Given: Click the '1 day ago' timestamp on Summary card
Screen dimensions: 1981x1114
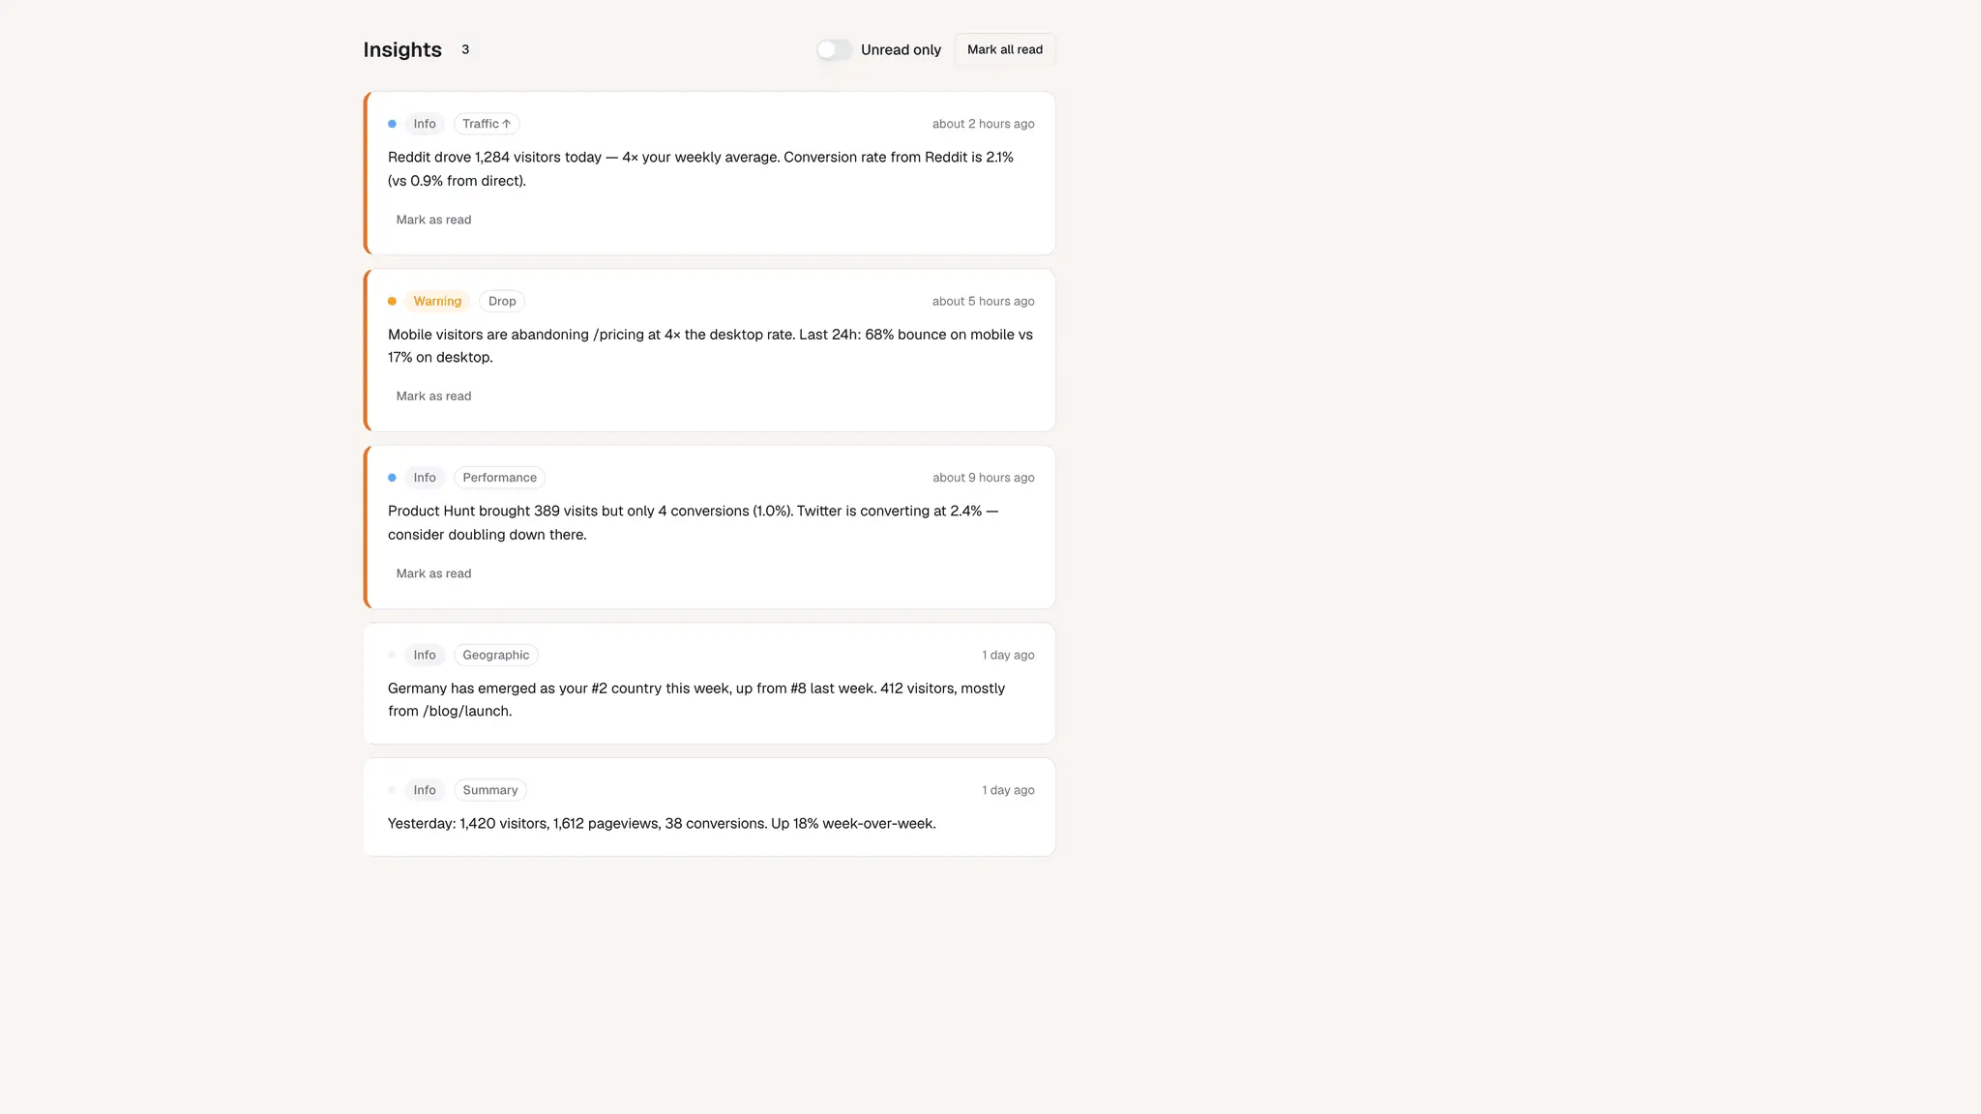Looking at the screenshot, I should 1008,790.
